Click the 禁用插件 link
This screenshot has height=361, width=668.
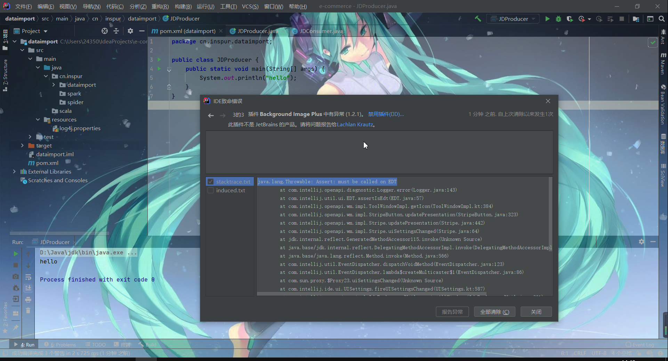[x=385, y=114]
